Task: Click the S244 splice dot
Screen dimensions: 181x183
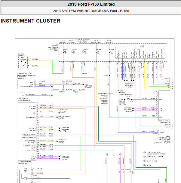Action: (118, 91)
